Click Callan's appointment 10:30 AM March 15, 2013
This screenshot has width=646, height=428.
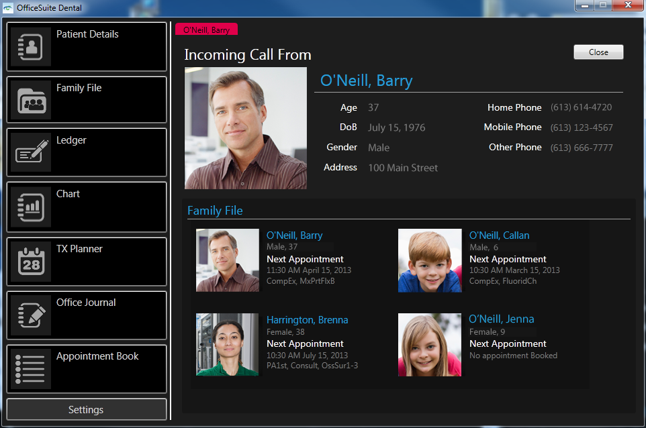click(x=514, y=270)
